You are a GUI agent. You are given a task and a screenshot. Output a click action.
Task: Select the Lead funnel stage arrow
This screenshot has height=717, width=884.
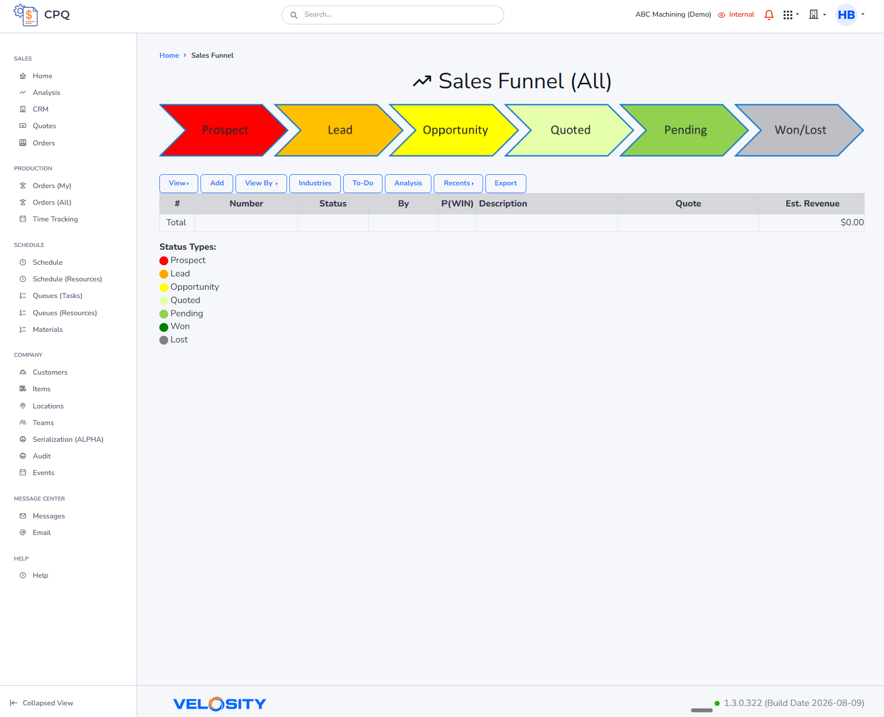(339, 130)
